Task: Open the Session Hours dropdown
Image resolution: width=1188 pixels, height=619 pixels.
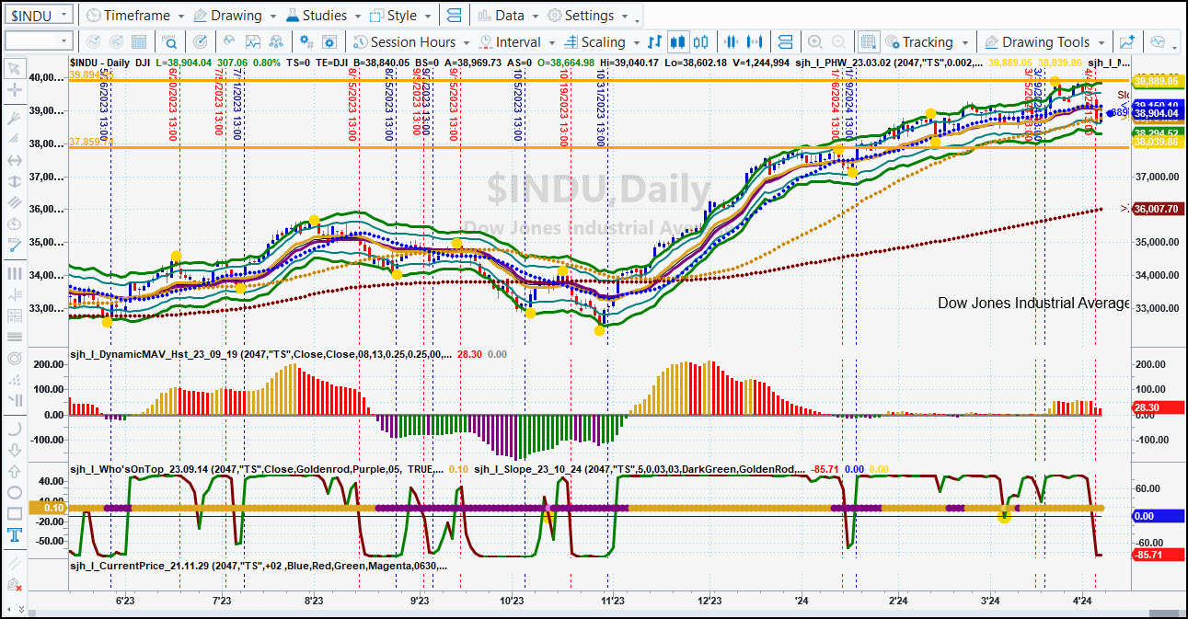Action: 413,41
